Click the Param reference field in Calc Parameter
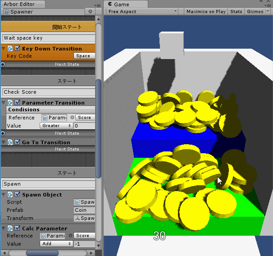Image resolution: width=273 pixels, height=256 pixels. click(53, 236)
